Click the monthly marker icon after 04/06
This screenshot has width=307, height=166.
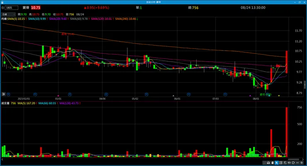[106, 94]
